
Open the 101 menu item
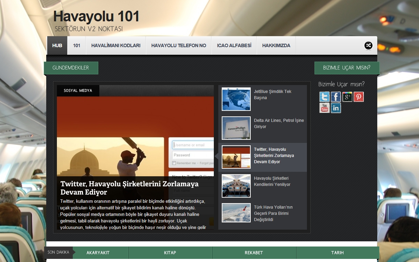click(x=77, y=45)
